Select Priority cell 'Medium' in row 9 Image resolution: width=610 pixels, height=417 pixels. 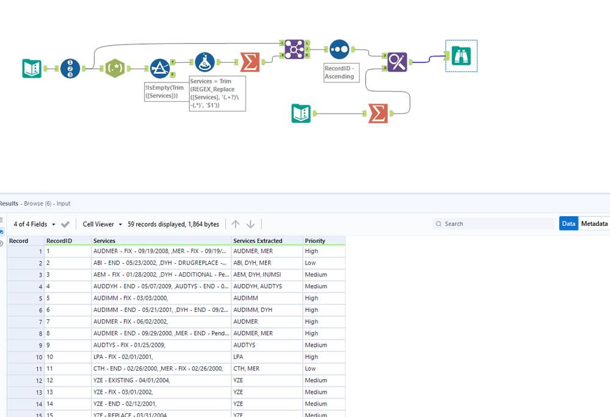coord(324,345)
